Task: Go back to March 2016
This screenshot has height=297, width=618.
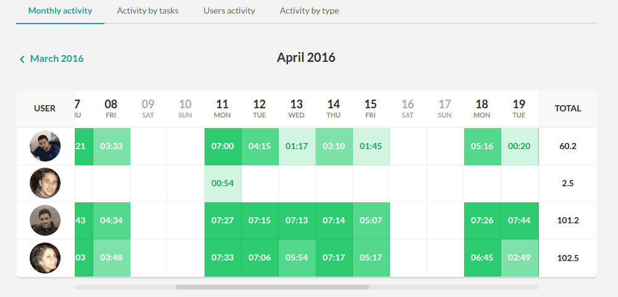Action: 57,59
